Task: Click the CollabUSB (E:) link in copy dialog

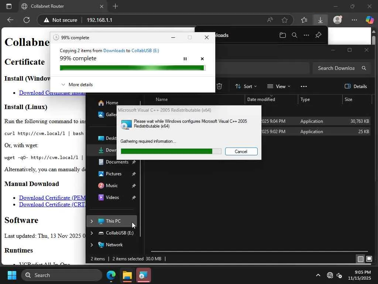Action: coord(145,50)
